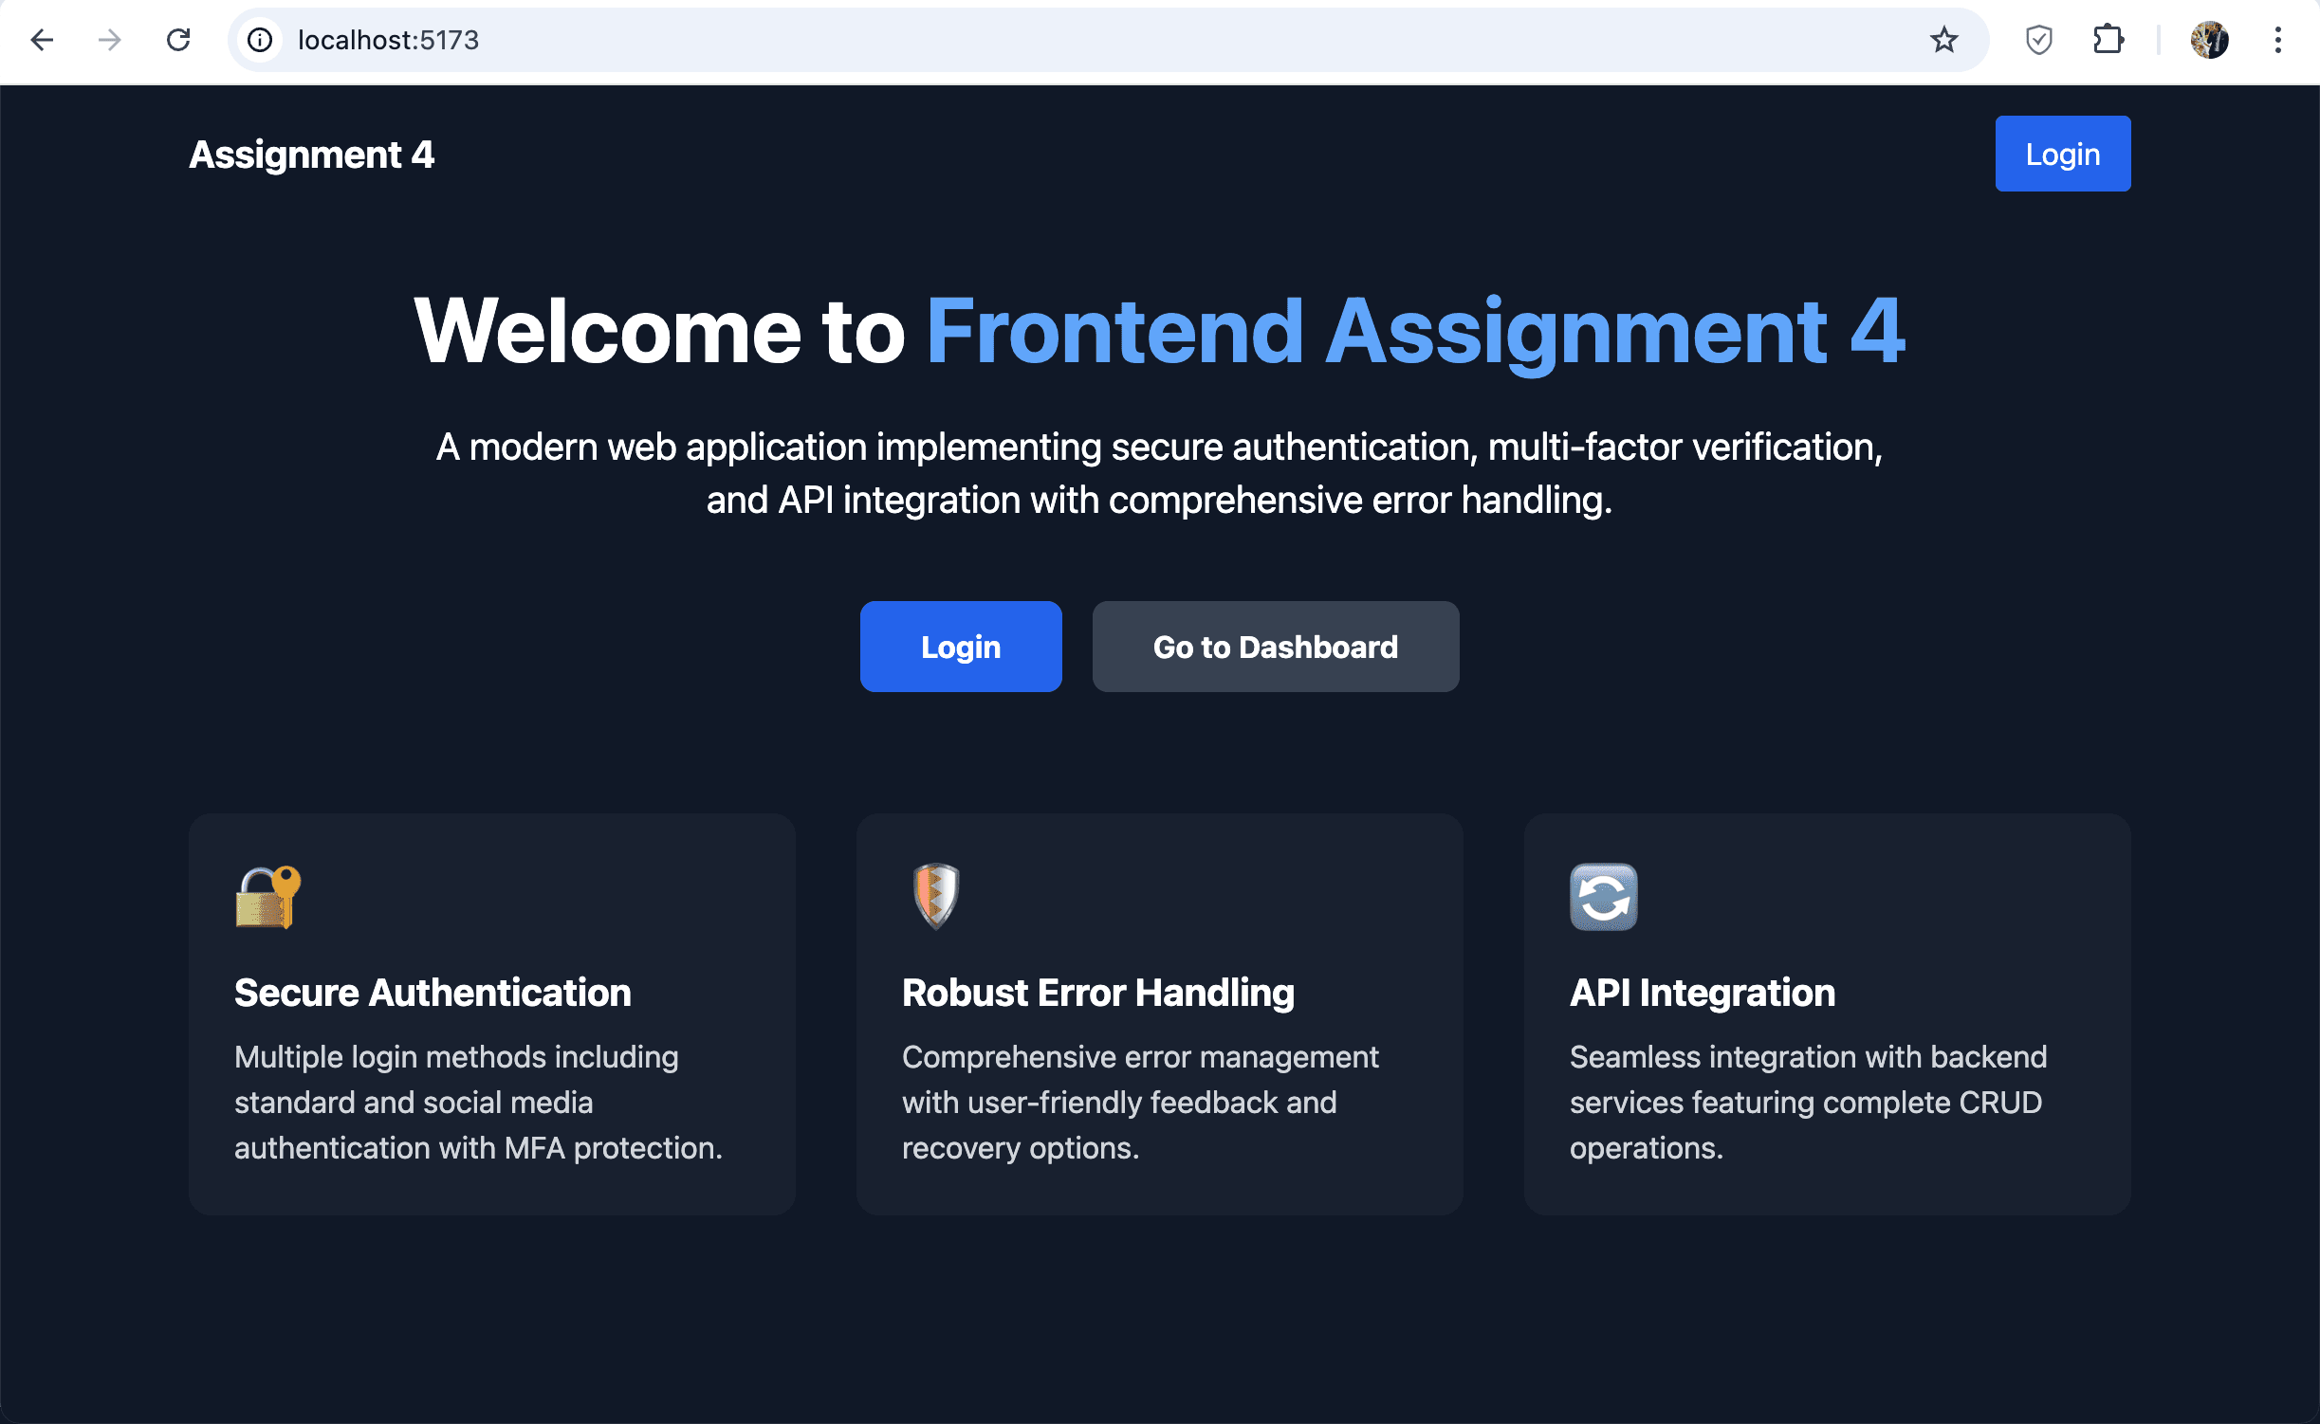The image size is (2320, 1424).
Task: Click the shield icon above Robust Error Handling
Action: click(x=936, y=897)
